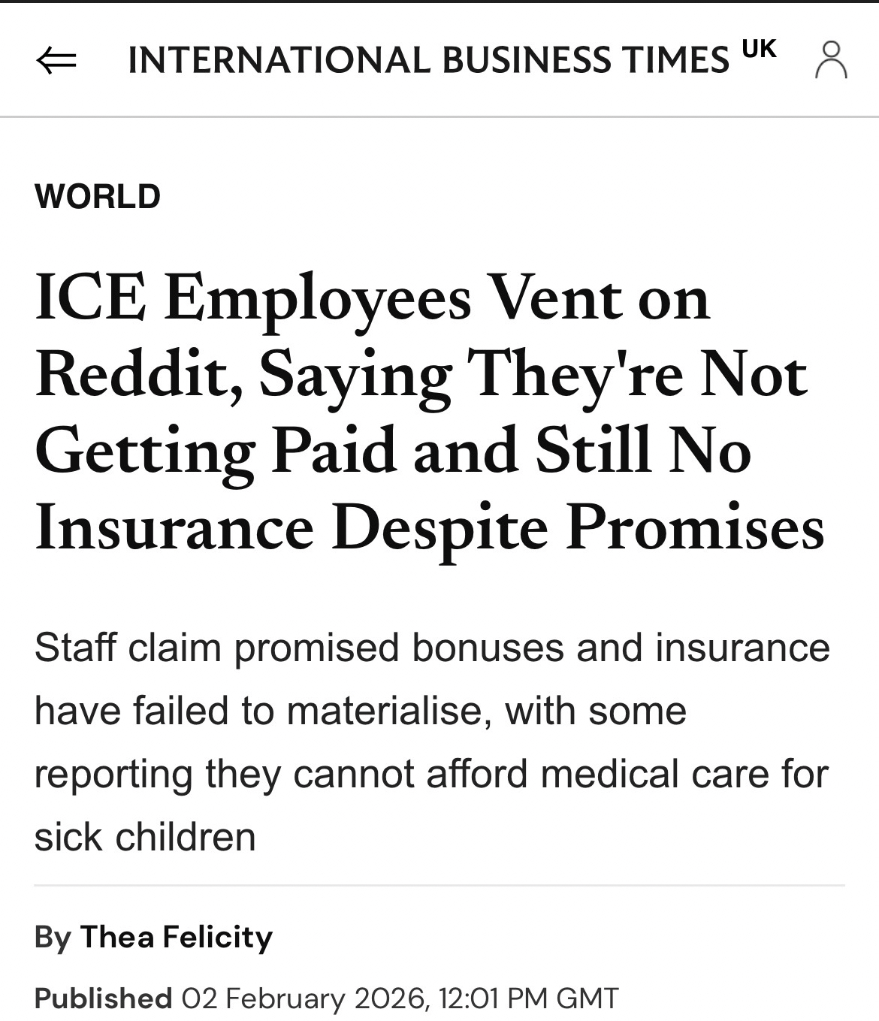
Task: Click the "Published" label
Action: pyautogui.click(x=103, y=998)
